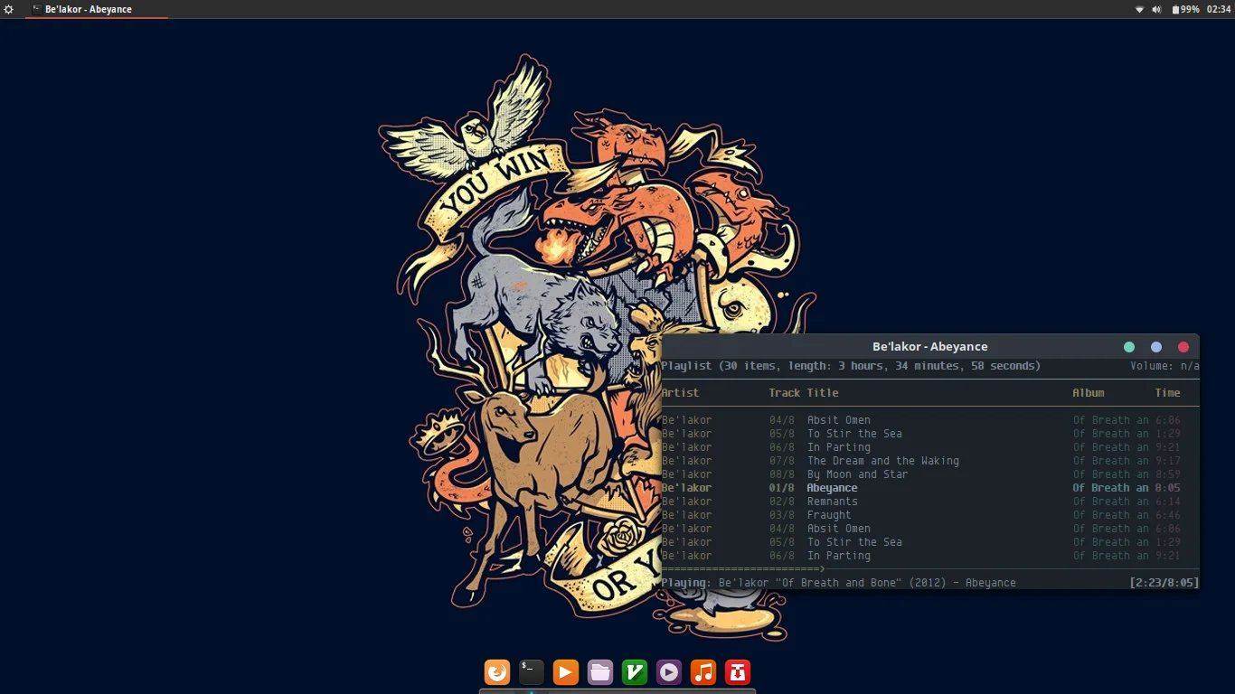Click the 9:17 duration of The Dream and the Waking

(1167, 461)
